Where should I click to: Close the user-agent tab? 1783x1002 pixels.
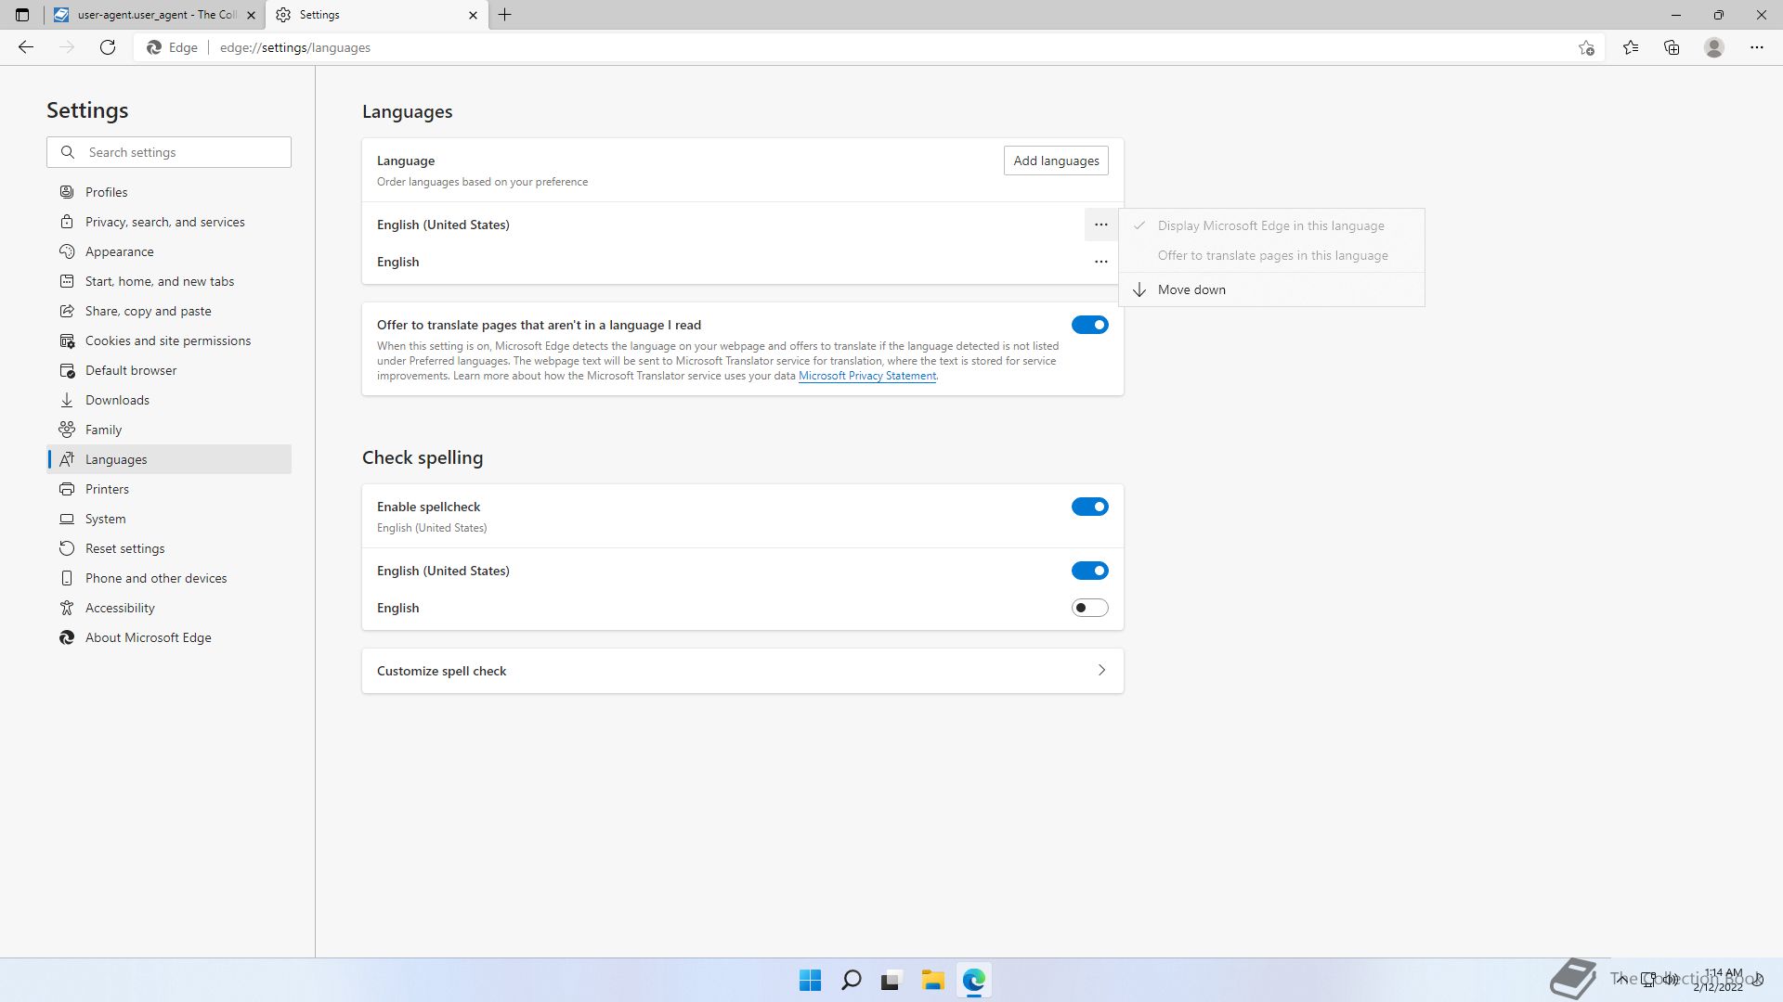pyautogui.click(x=251, y=15)
